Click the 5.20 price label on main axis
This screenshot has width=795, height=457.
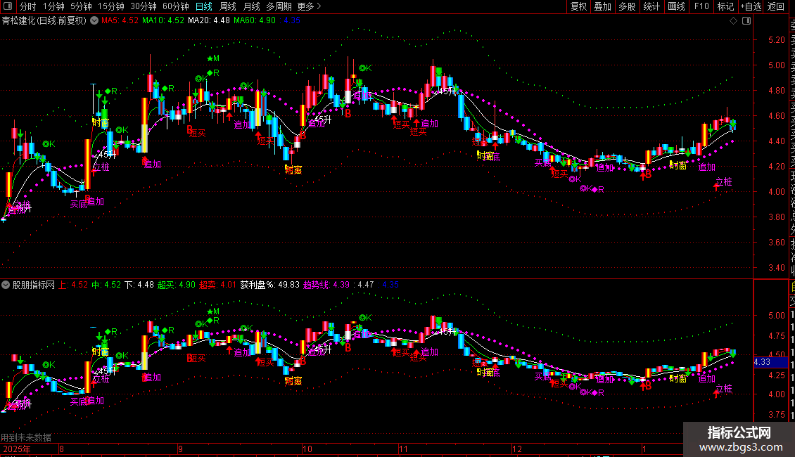tap(776, 40)
